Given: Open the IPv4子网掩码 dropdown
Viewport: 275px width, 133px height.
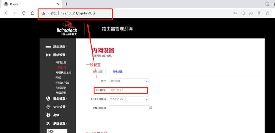Looking at the screenshot, I should pyautogui.click(x=129, y=99).
